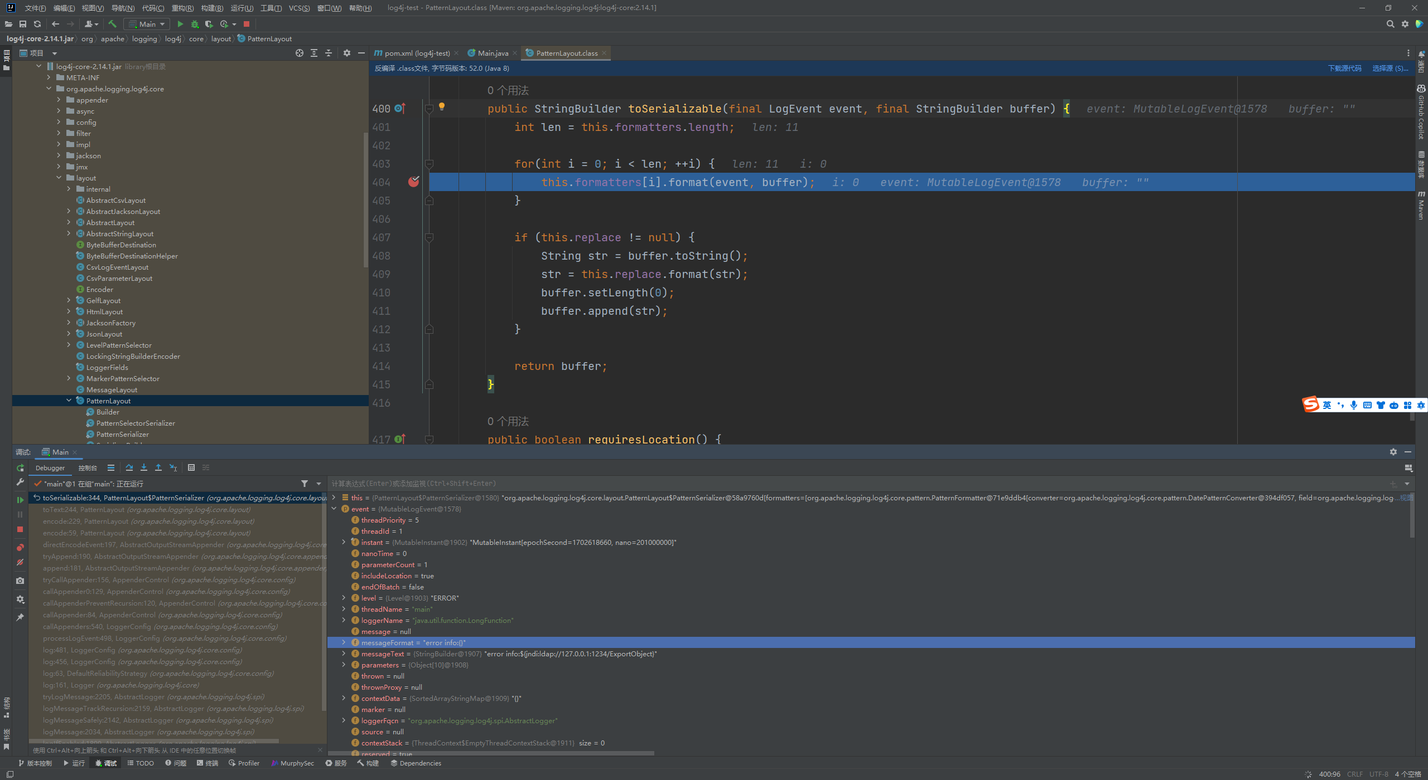Collapse the layout package node

[x=59, y=178]
